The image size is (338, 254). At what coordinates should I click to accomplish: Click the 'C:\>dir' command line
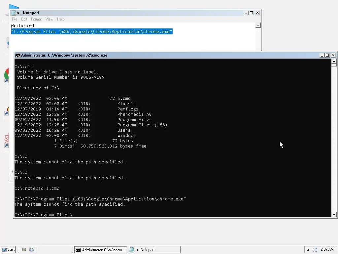click(x=23, y=67)
